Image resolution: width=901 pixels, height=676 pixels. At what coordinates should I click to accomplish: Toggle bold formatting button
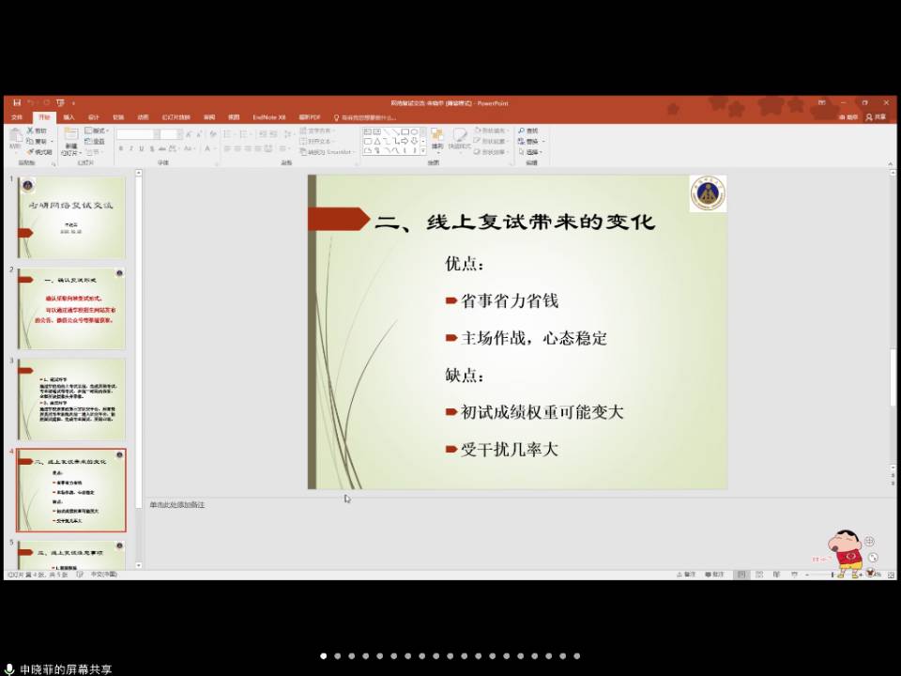[120, 149]
